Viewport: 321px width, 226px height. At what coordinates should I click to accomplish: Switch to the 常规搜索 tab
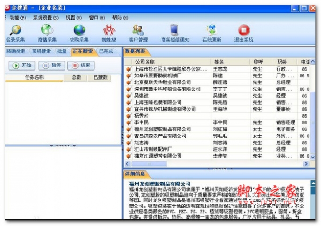point(41,51)
